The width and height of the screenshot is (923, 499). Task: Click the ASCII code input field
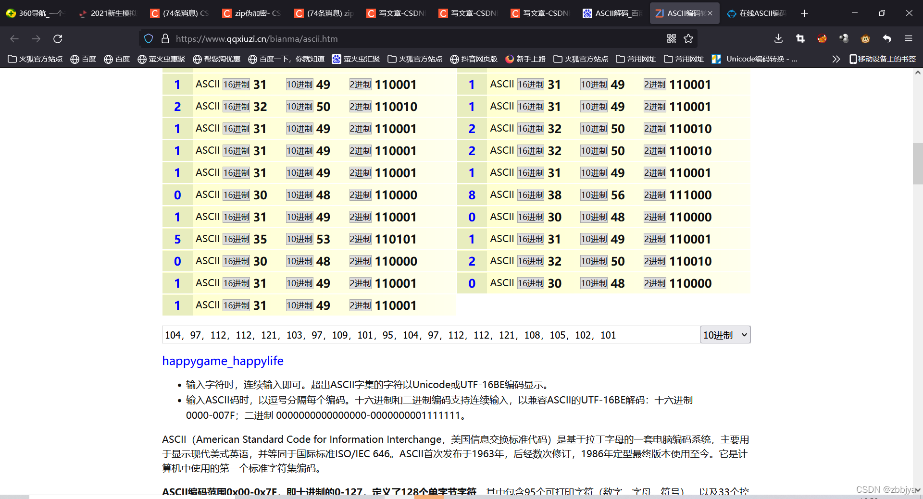coord(431,335)
